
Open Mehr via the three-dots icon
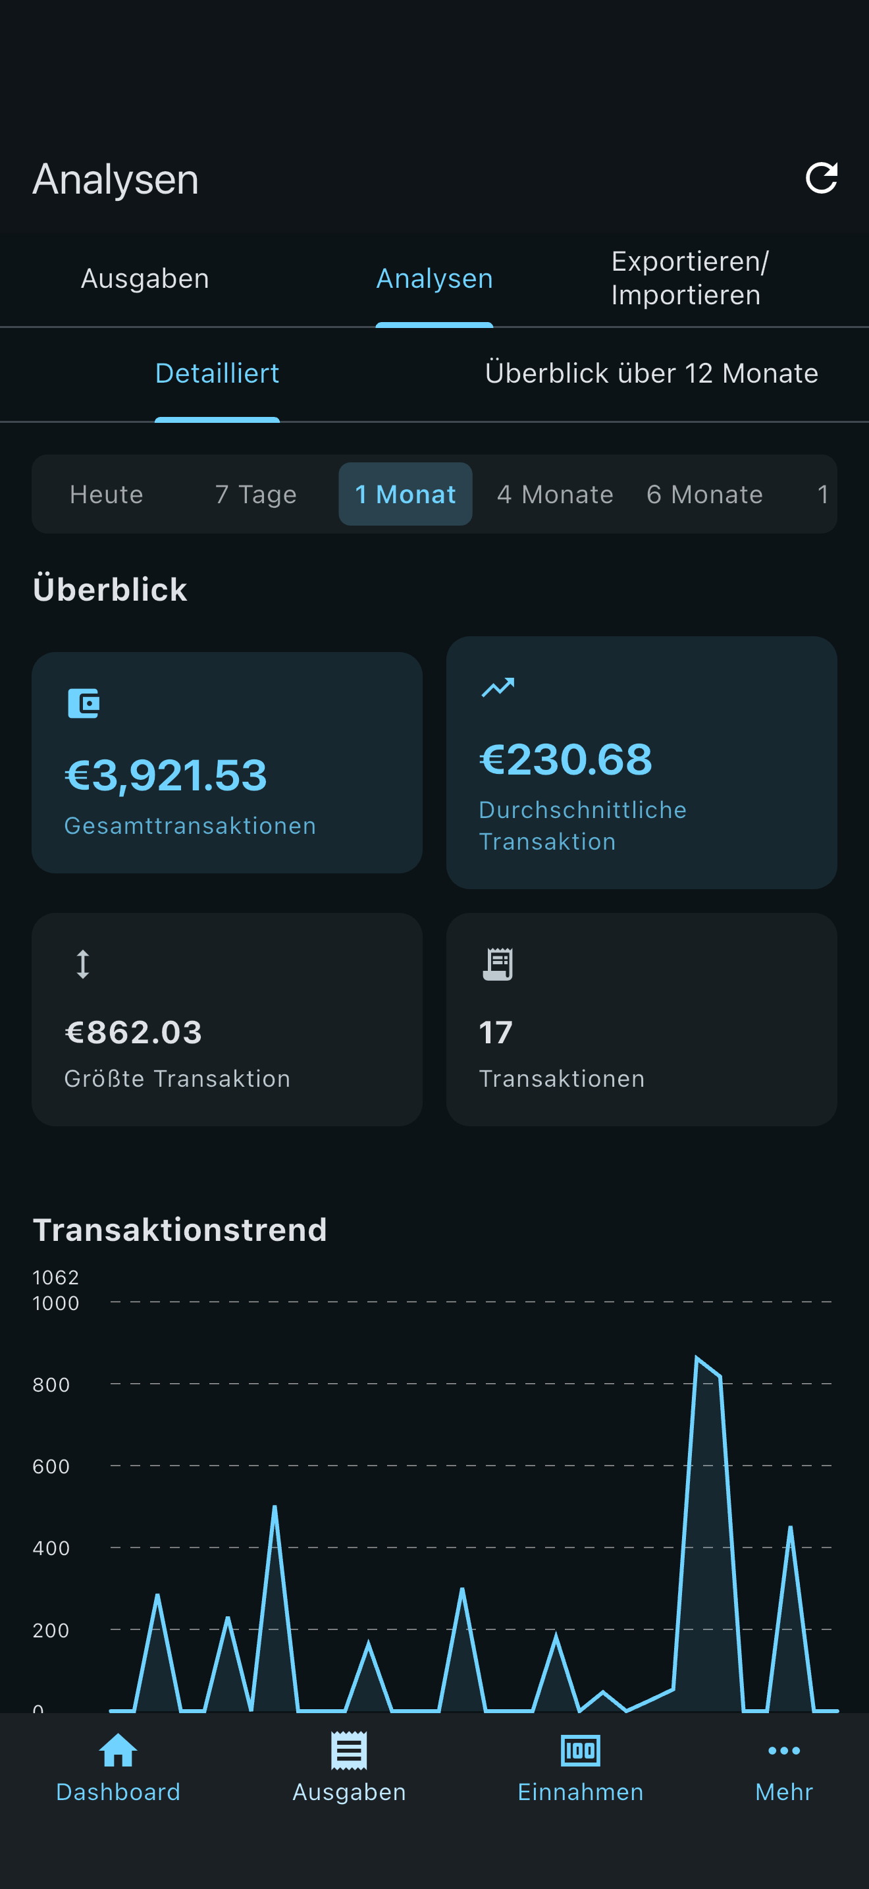click(x=783, y=1751)
